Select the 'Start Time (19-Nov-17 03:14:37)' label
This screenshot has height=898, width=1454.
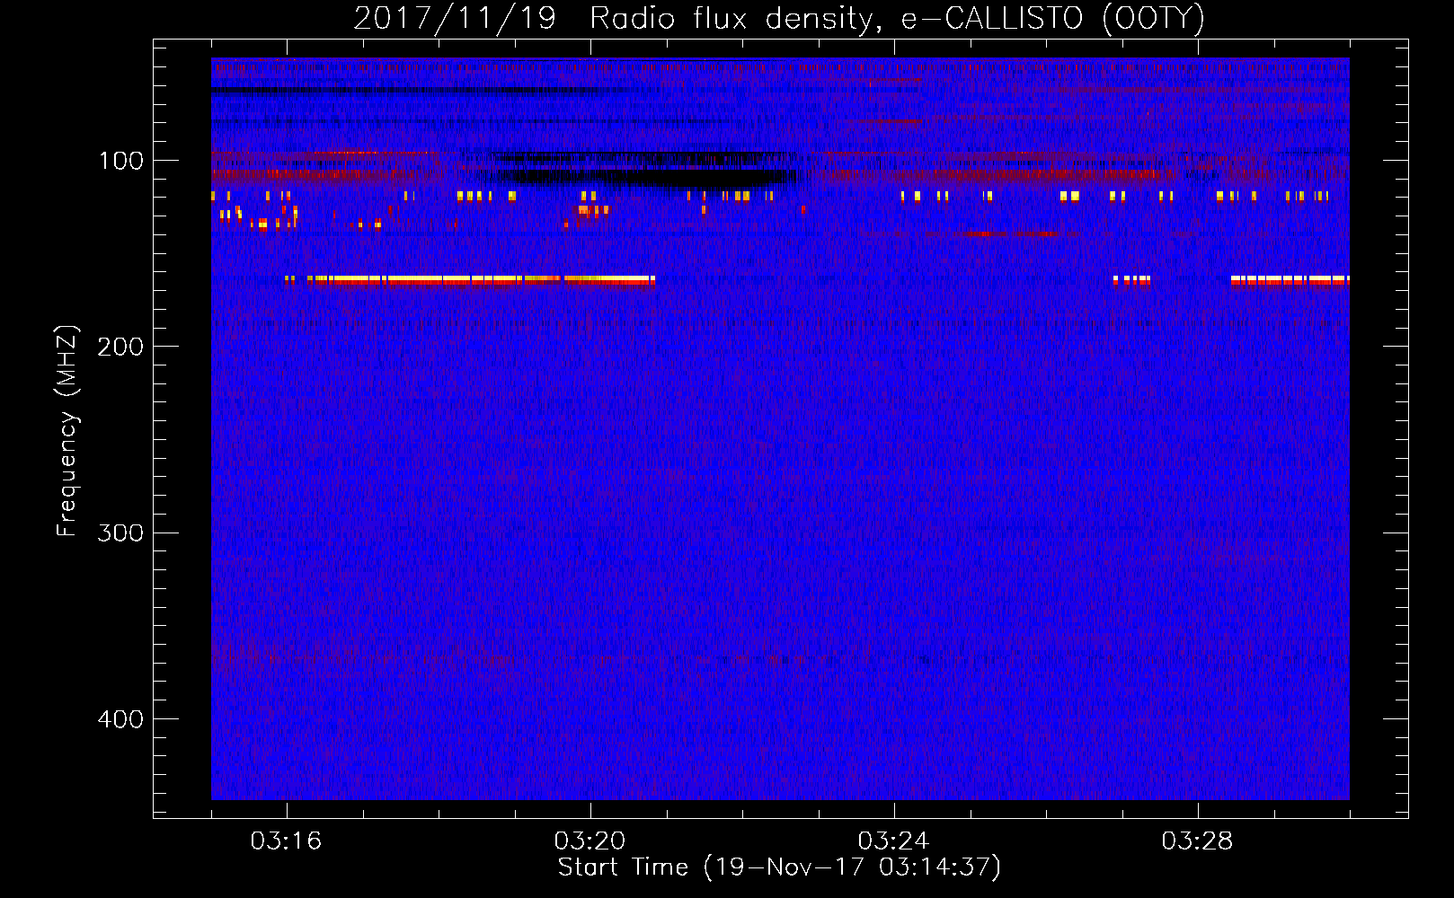pyautogui.click(x=779, y=867)
